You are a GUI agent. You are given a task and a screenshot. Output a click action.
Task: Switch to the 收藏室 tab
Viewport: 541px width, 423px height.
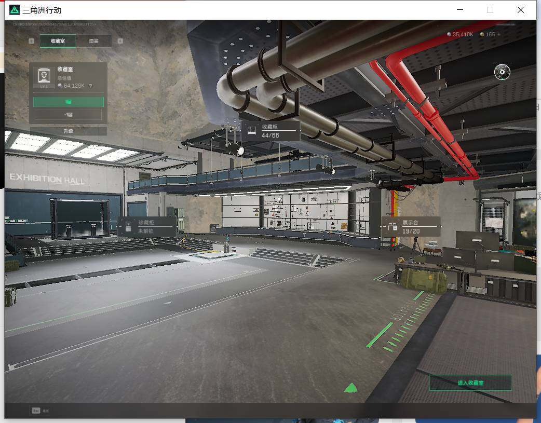[x=58, y=40]
